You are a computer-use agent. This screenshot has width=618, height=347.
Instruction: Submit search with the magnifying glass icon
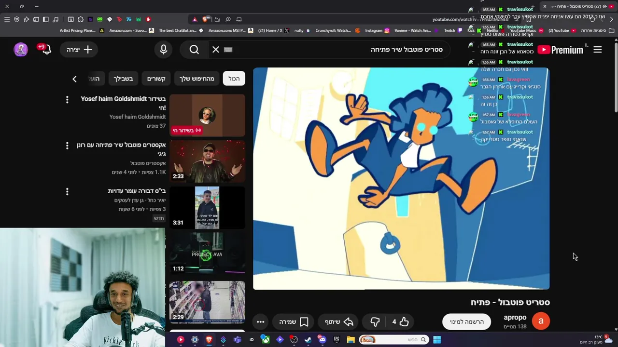click(194, 50)
